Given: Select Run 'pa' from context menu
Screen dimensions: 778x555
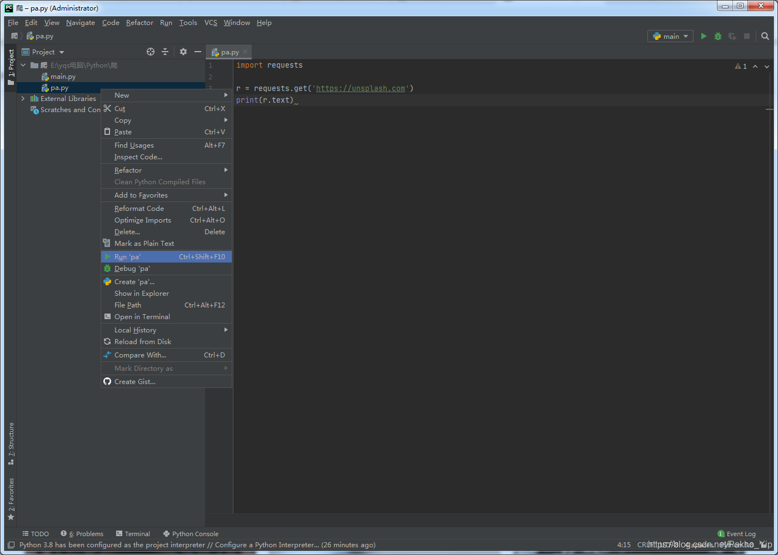Looking at the screenshot, I should [x=166, y=257].
